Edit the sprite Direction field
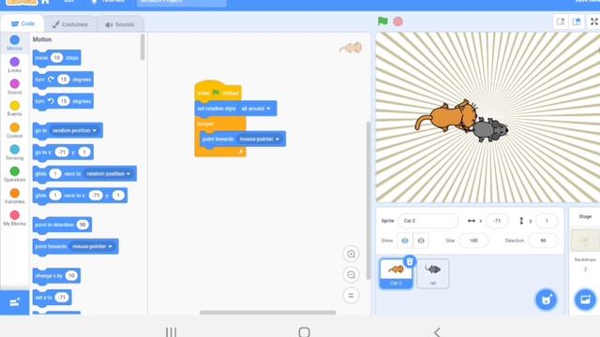Image resolution: width=600 pixels, height=337 pixels. (x=543, y=241)
